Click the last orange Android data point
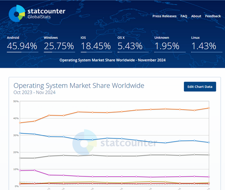 (x=209, y=108)
